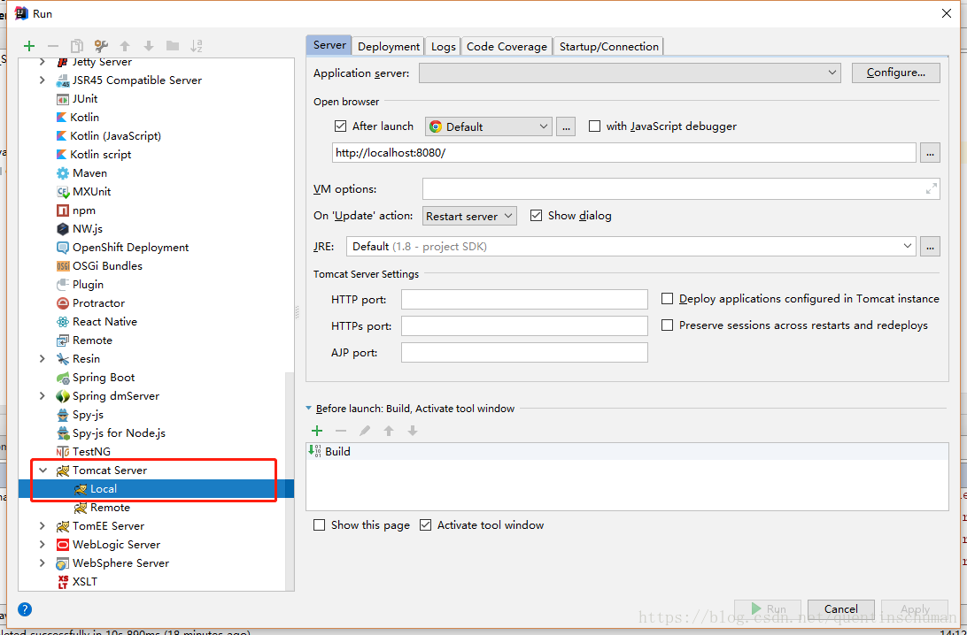This screenshot has height=635, width=967.
Task: Move before launch task up
Action: pyautogui.click(x=389, y=431)
